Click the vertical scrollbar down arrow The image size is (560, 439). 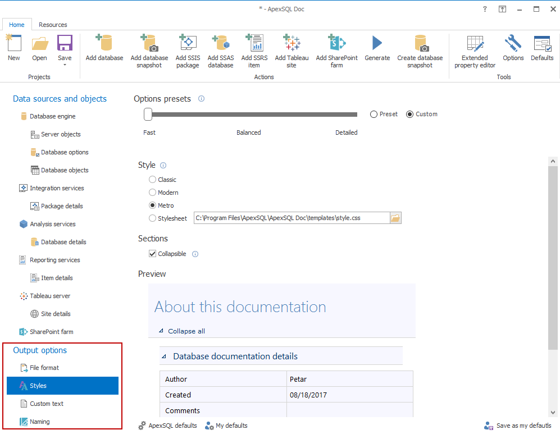click(x=553, y=412)
